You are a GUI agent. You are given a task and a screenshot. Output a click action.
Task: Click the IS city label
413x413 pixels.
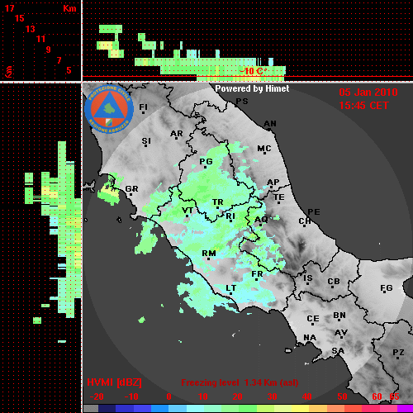click(x=308, y=278)
